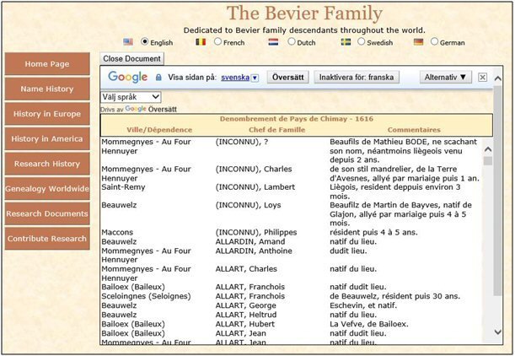Click the padlock icon in translate bar
Image resolution: width=515 pixels, height=356 pixels.
tap(158, 78)
